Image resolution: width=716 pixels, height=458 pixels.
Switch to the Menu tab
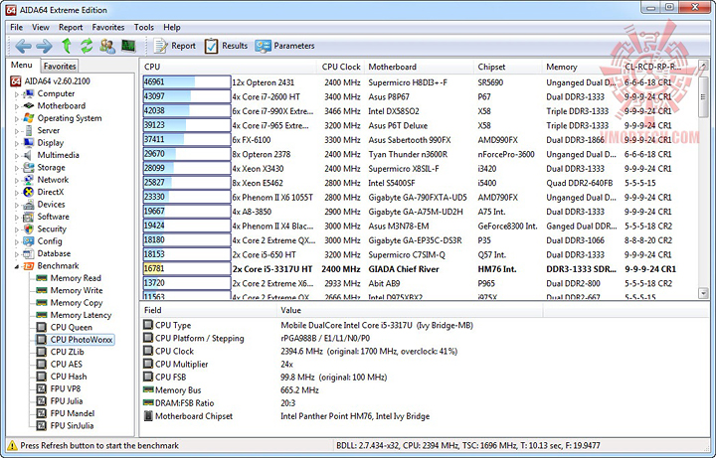click(x=22, y=65)
